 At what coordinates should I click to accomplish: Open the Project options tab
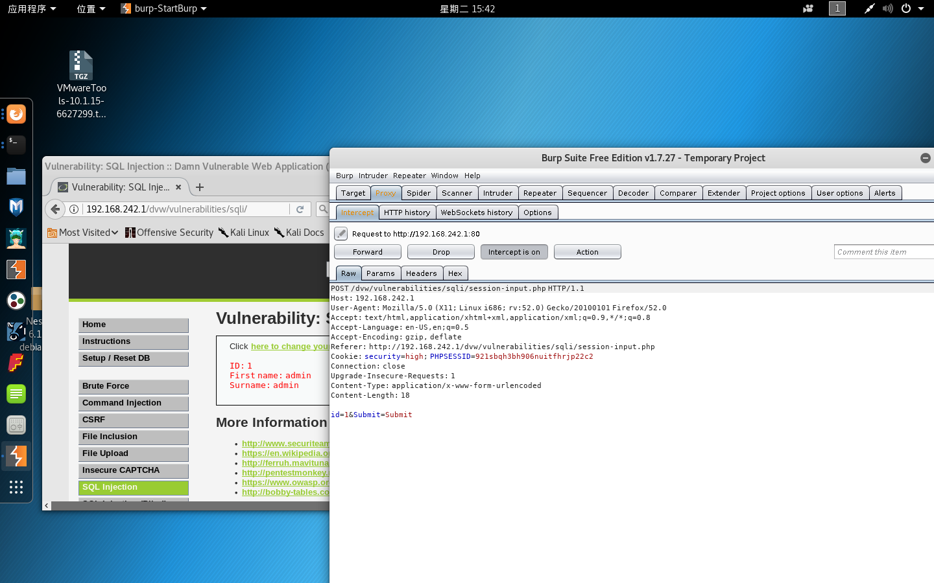(x=778, y=193)
